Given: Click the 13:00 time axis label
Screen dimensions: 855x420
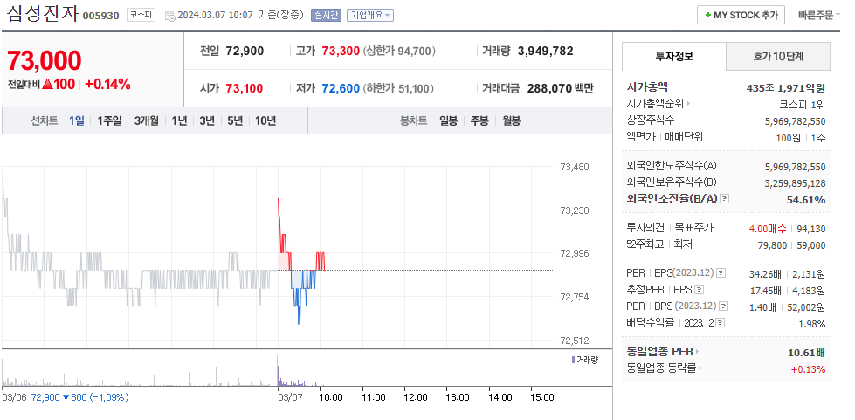Looking at the screenshot, I should (x=458, y=397).
